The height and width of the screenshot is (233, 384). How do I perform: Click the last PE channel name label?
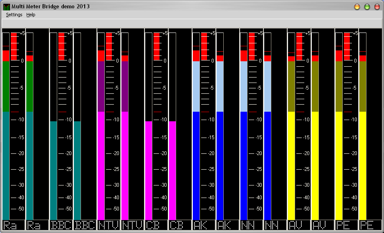(x=371, y=225)
